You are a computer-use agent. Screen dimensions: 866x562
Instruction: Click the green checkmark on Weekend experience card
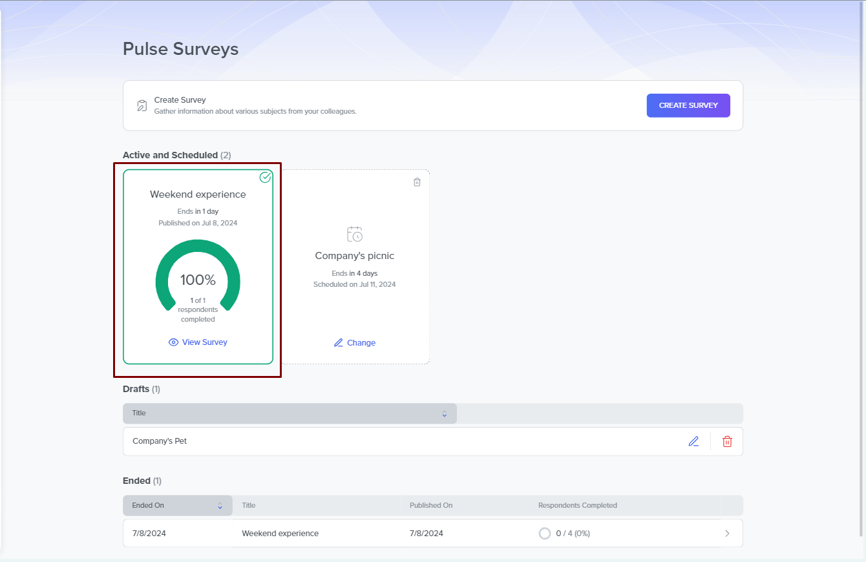(265, 177)
